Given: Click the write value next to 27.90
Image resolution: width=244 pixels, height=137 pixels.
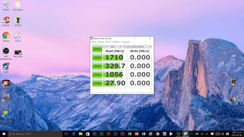Looking at the screenshot, I should [140, 83].
